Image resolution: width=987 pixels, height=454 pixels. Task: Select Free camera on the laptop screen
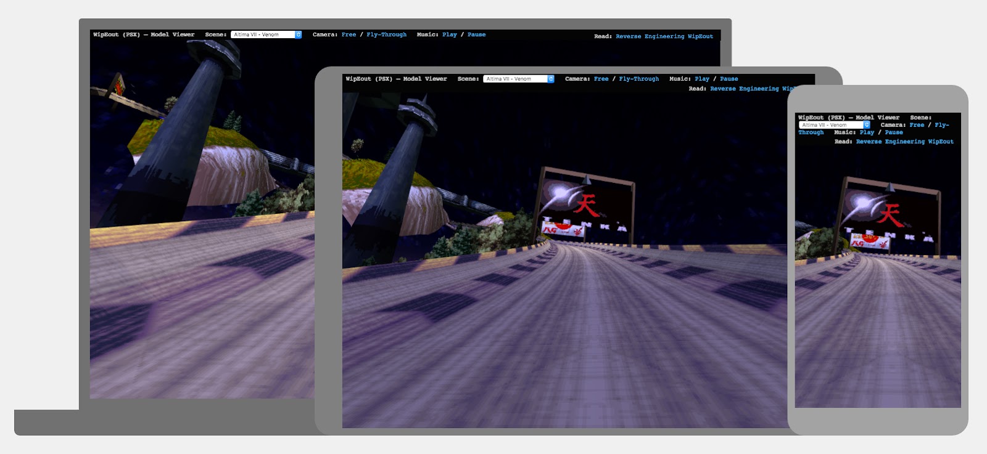pos(349,34)
